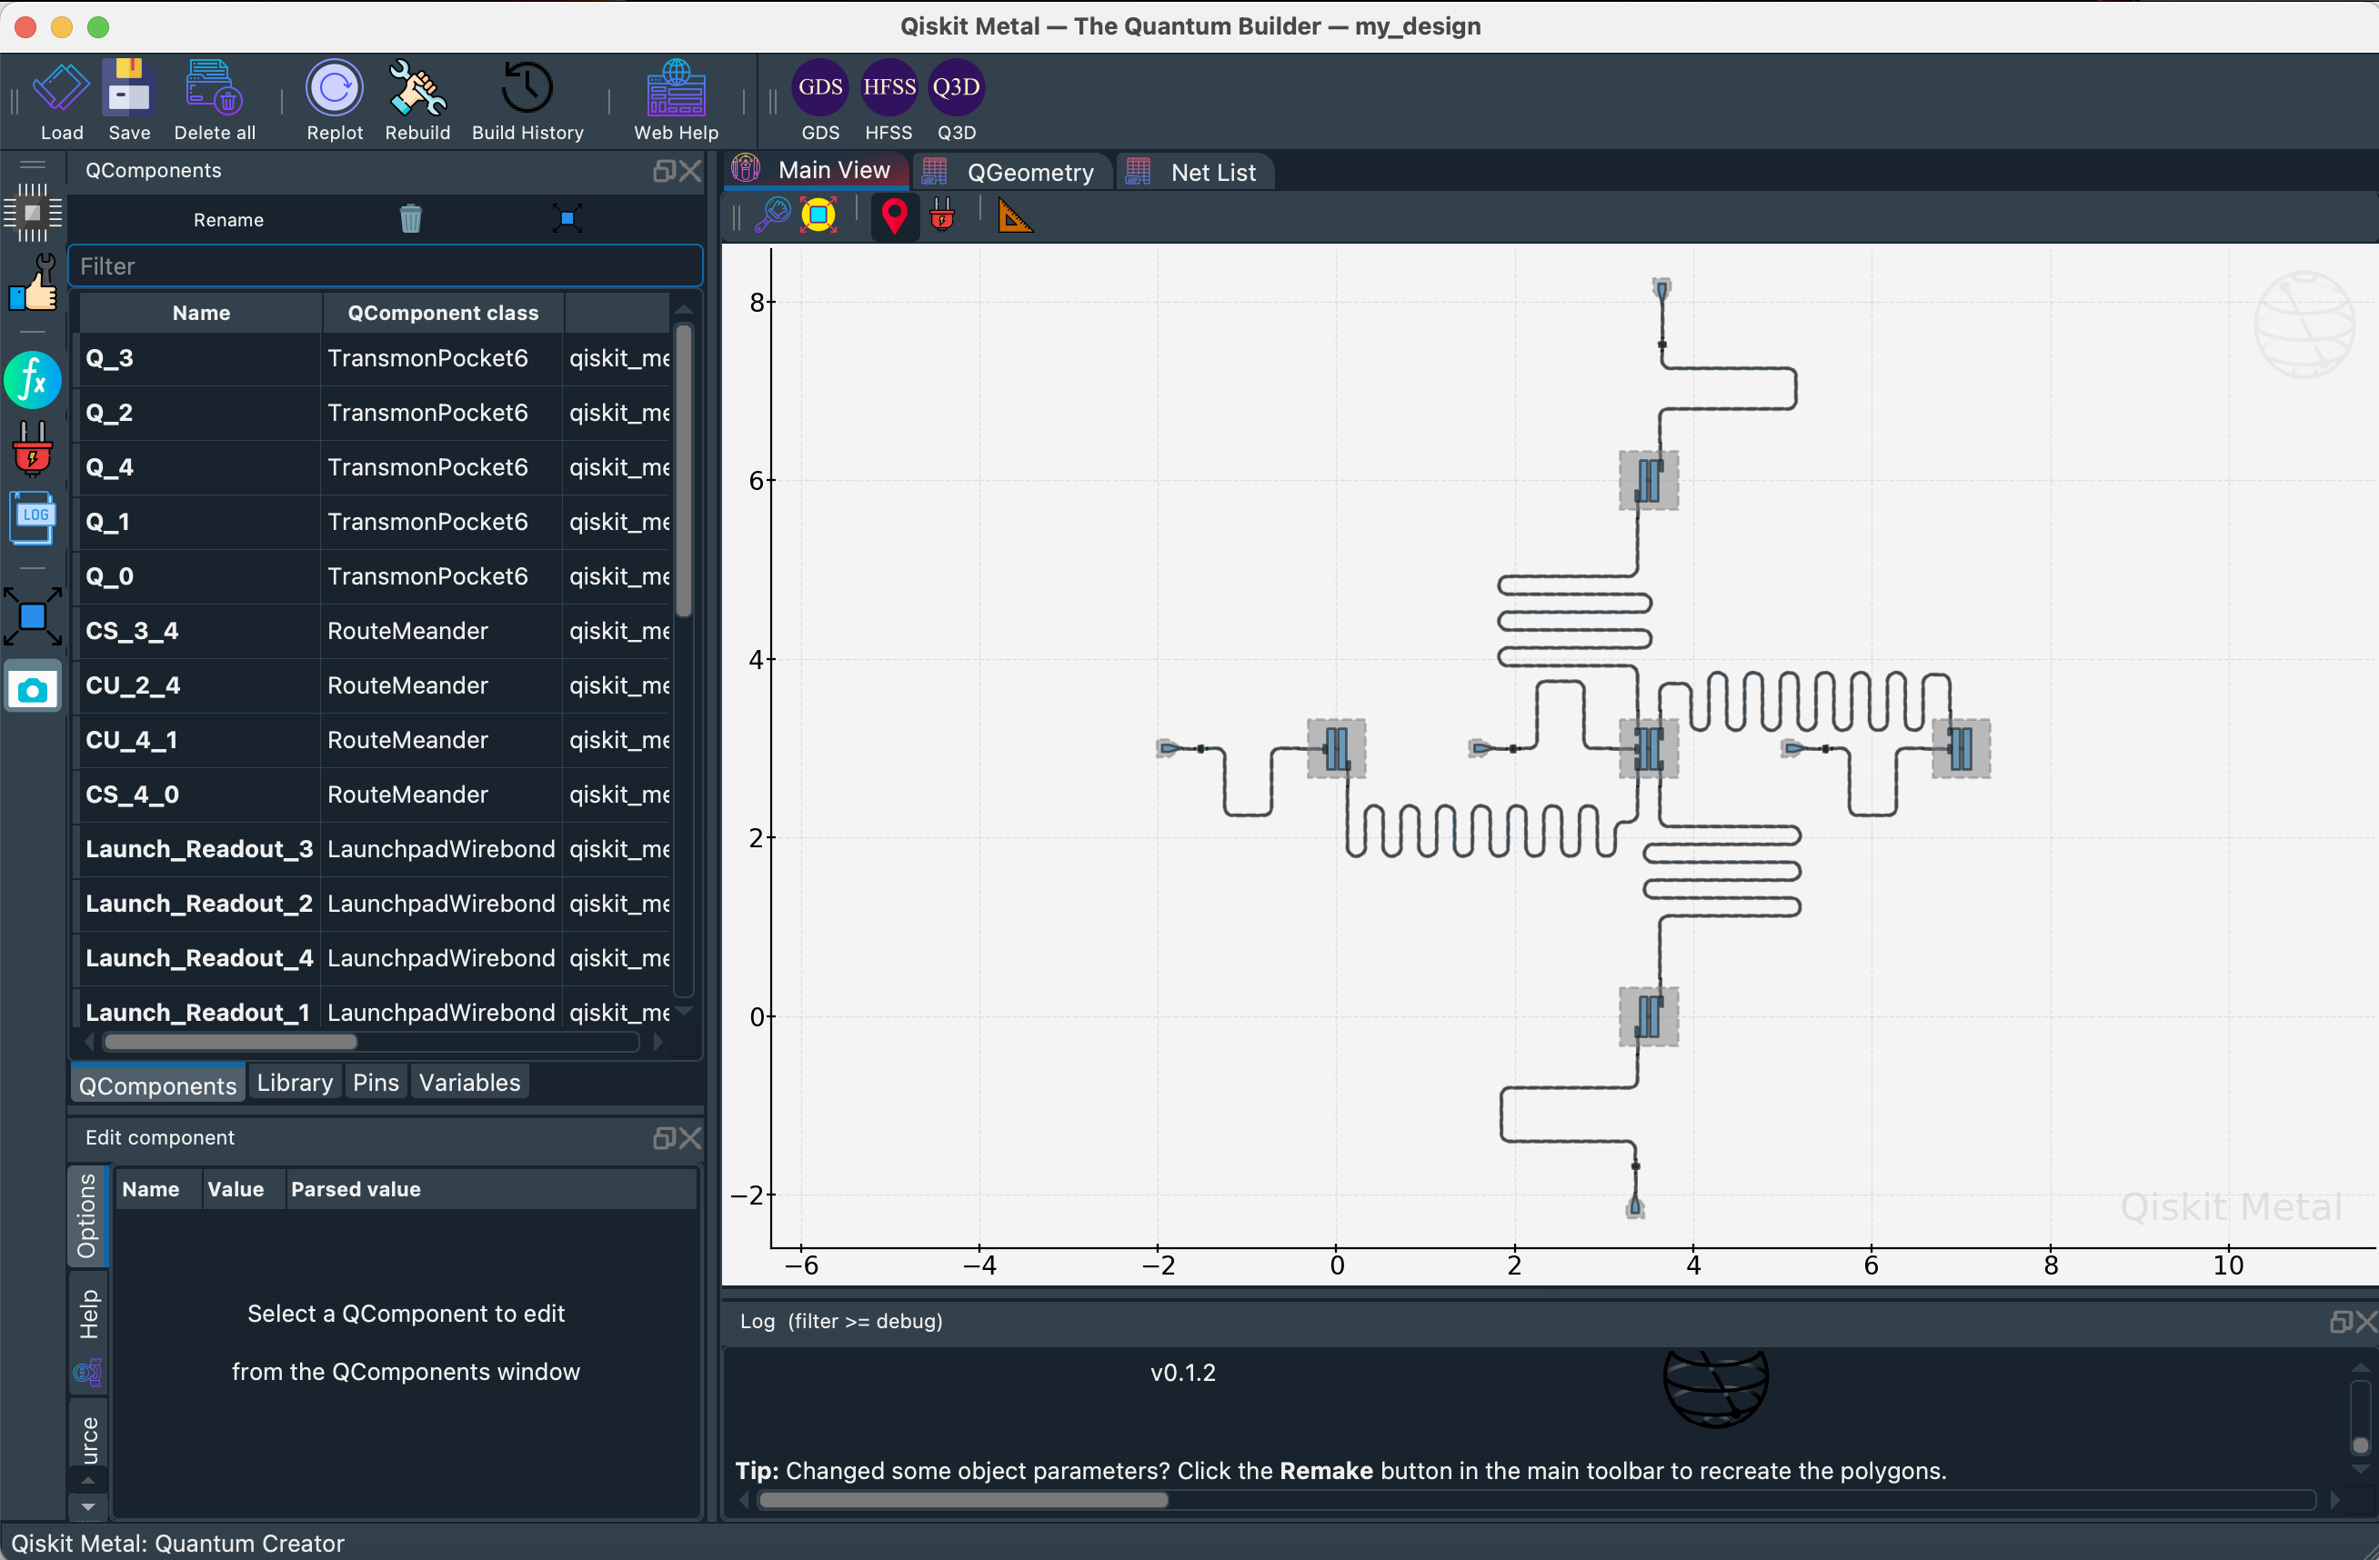Viewport: 2379px width, 1560px height.
Task: Click the Load design icon
Action: tap(61, 90)
